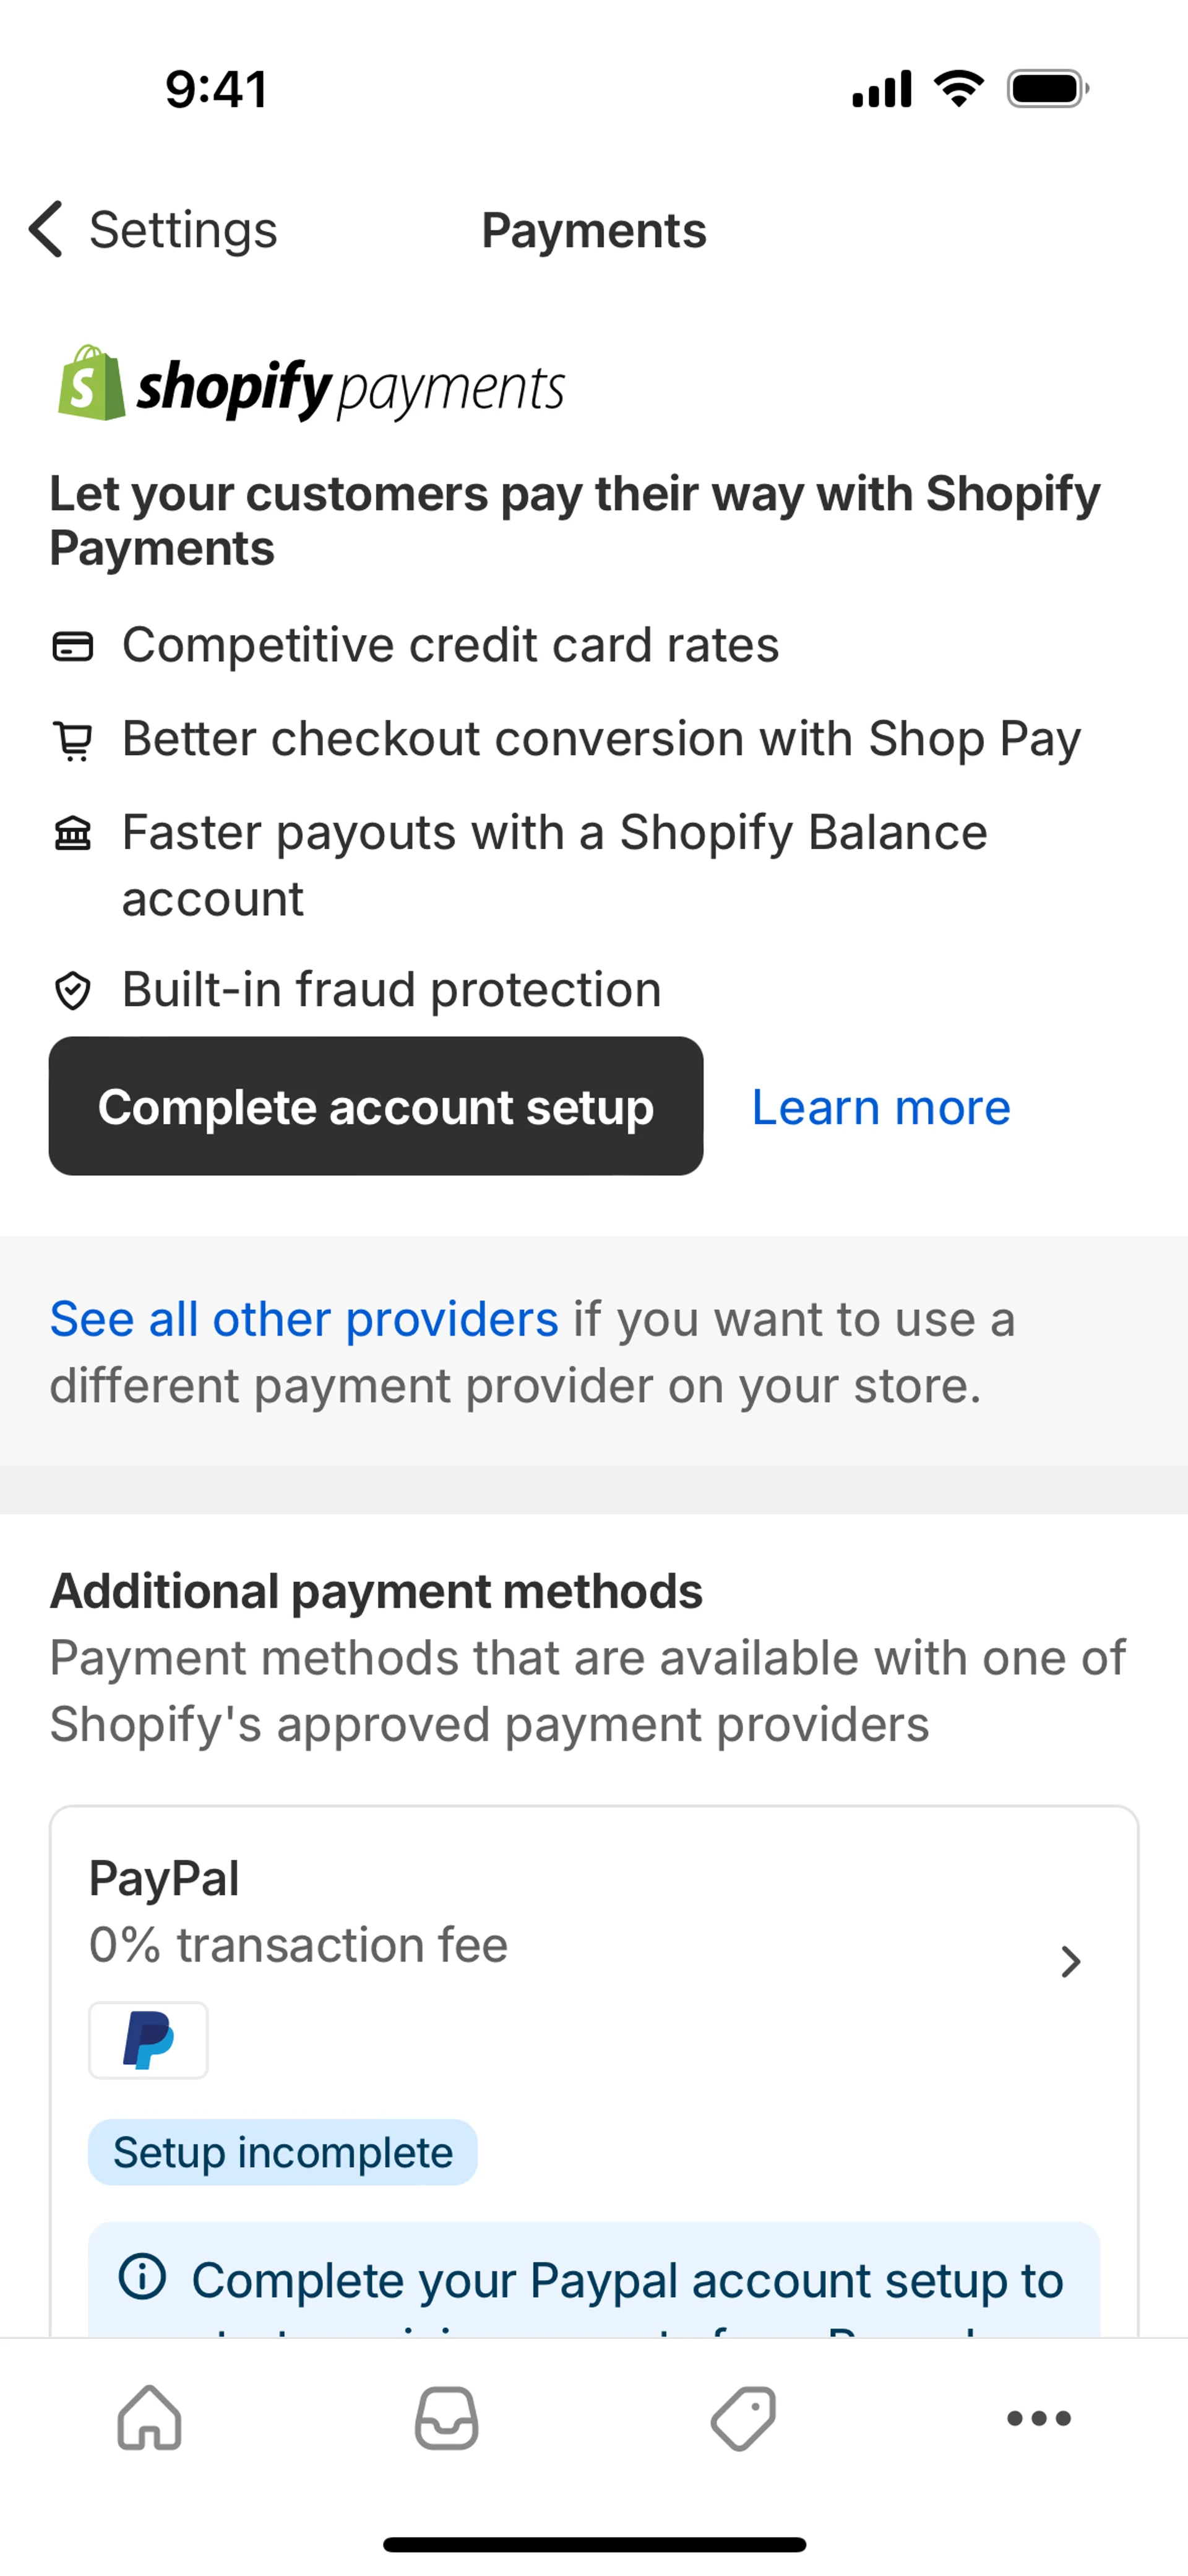Tap the info icon in PayPal banner

coord(142,2277)
